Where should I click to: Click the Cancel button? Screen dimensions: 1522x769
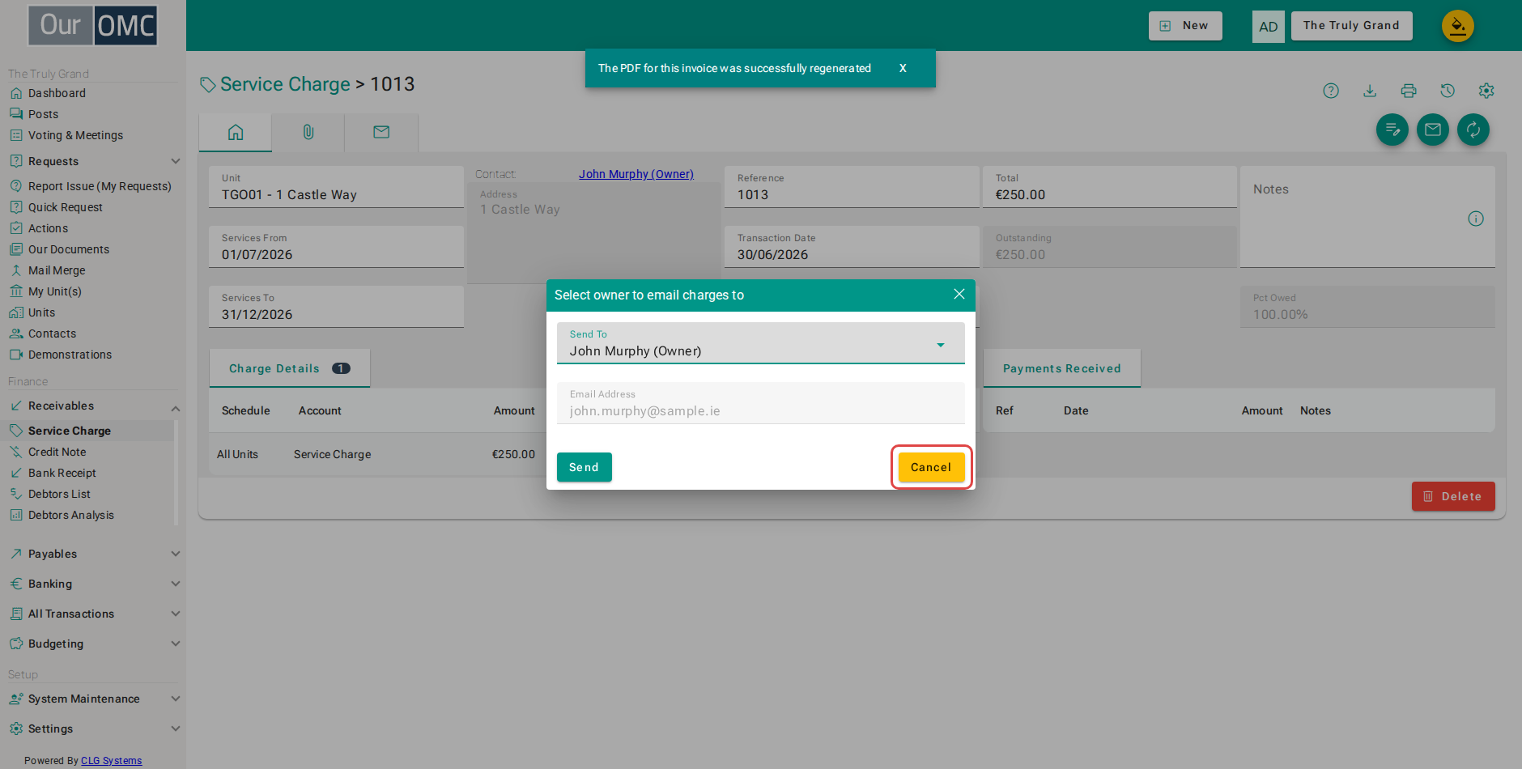931,467
